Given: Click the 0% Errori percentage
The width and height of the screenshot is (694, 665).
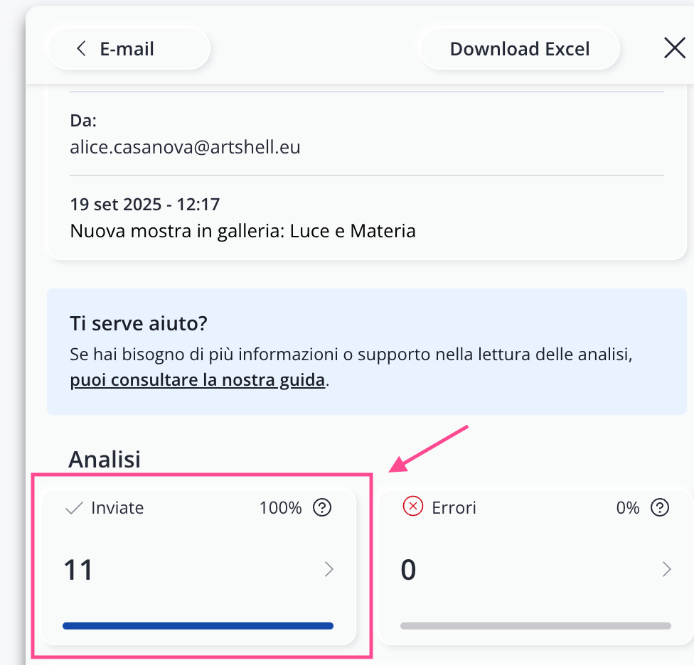Looking at the screenshot, I should tap(628, 508).
